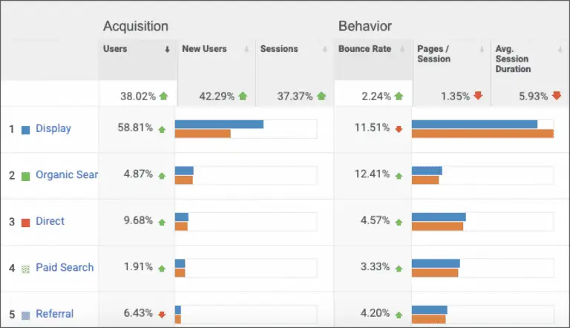Click the red Direct color square
Viewport: 570px width, 328px height.
[25, 223]
